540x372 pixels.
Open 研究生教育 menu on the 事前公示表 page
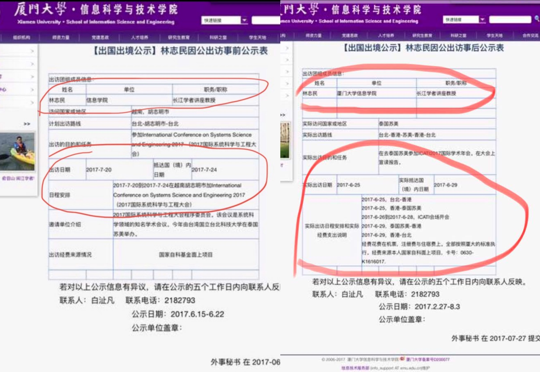pos(179,37)
